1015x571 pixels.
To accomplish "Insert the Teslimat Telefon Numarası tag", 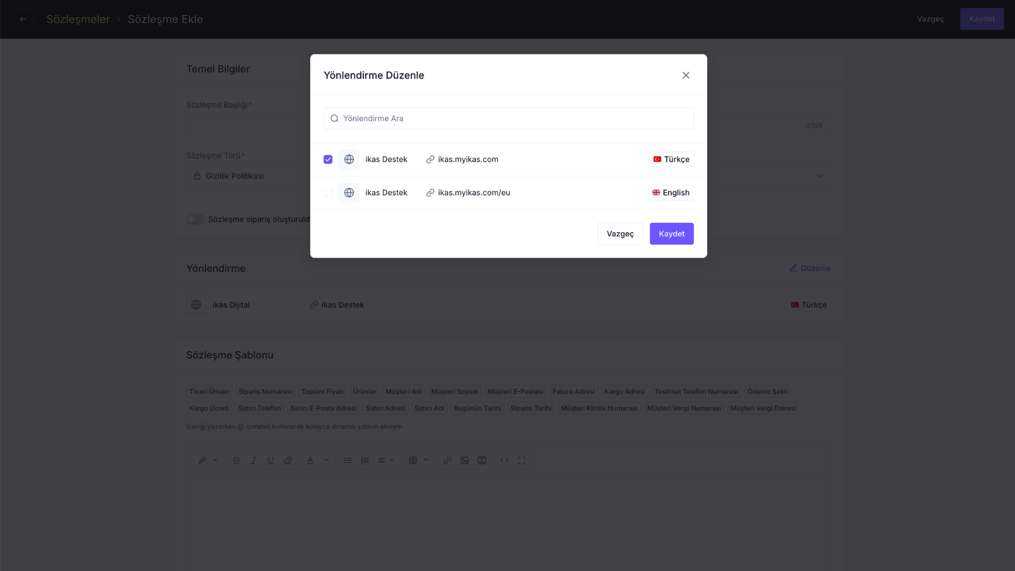I will coord(696,392).
